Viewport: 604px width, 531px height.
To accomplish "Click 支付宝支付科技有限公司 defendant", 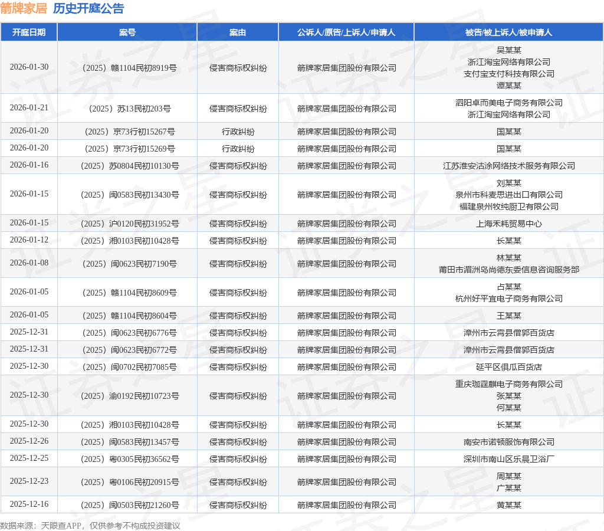I will coord(509,74).
